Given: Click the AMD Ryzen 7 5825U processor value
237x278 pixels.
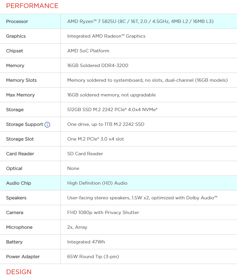Looking at the screenshot, I should click(x=140, y=21).
